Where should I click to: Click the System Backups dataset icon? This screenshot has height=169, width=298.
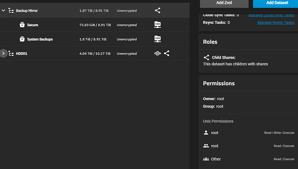[22, 39]
